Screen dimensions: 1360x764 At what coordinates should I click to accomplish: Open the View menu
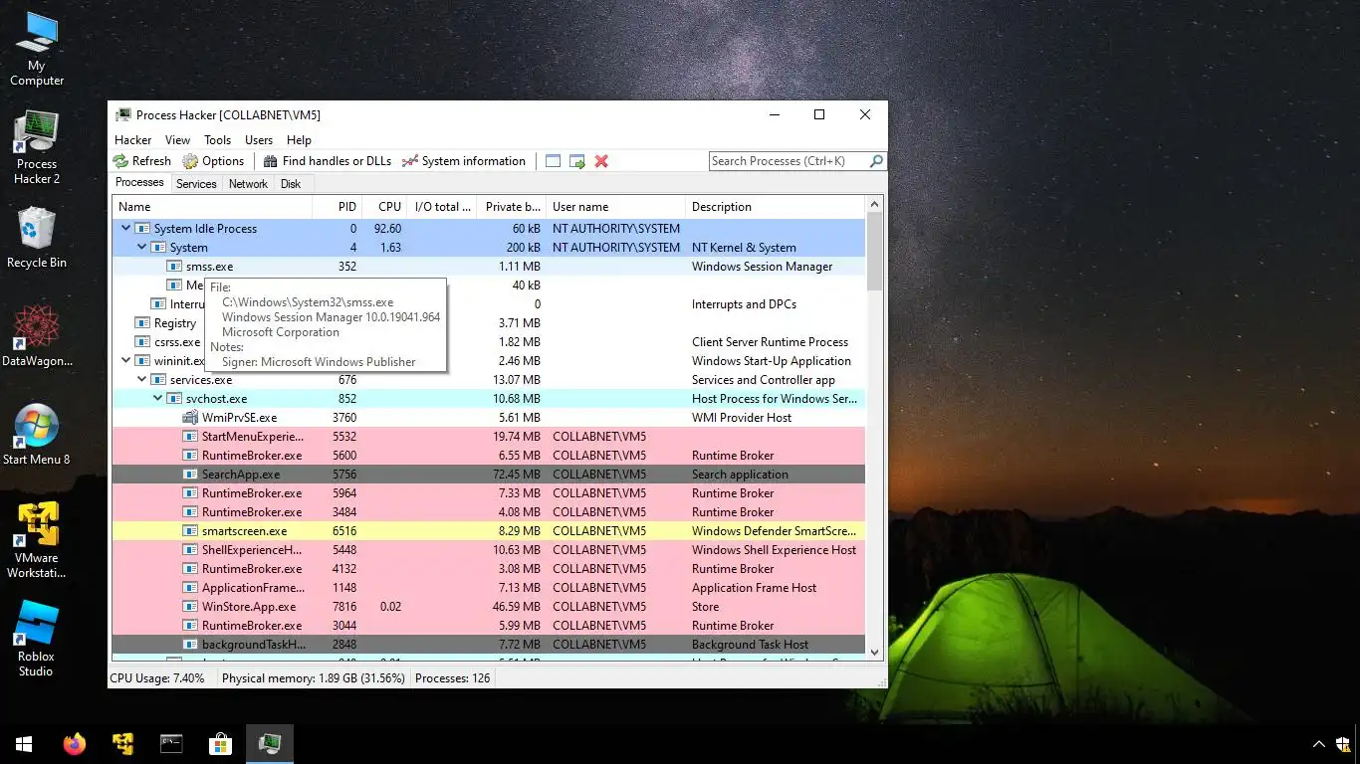point(177,140)
